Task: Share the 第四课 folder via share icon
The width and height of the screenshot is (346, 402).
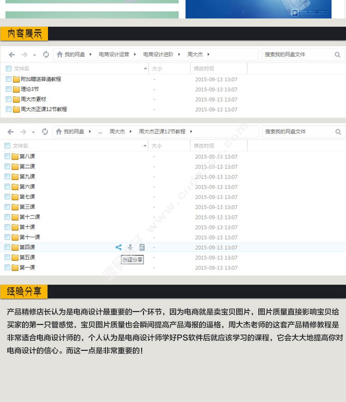Action: (x=119, y=247)
